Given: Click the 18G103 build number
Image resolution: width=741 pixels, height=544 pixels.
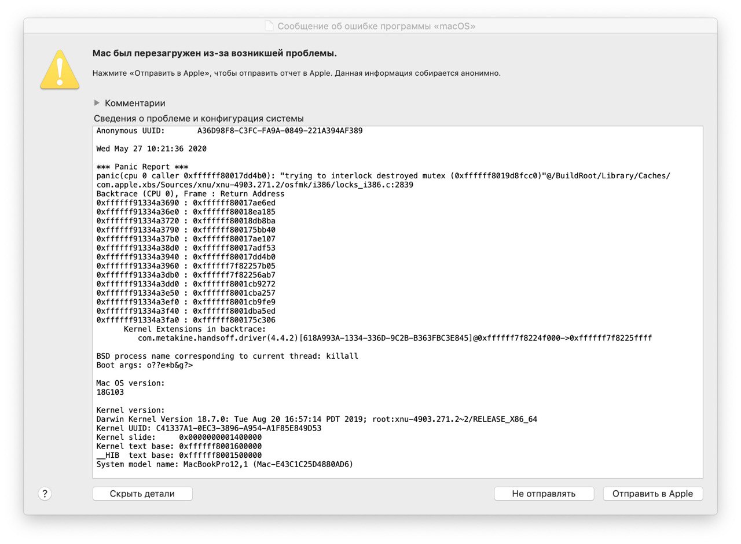Looking at the screenshot, I should coord(110,392).
